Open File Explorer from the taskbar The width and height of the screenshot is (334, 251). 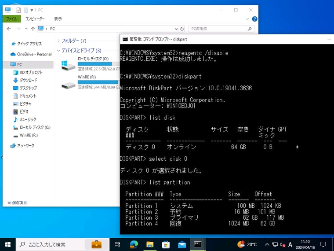pyautogui.click(x=150, y=244)
